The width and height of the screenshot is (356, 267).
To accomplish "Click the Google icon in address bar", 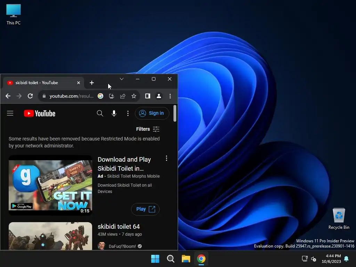I will pyautogui.click(x=100, y=96).
